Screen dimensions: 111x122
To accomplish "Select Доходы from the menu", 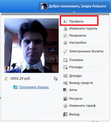I will 75,76.
